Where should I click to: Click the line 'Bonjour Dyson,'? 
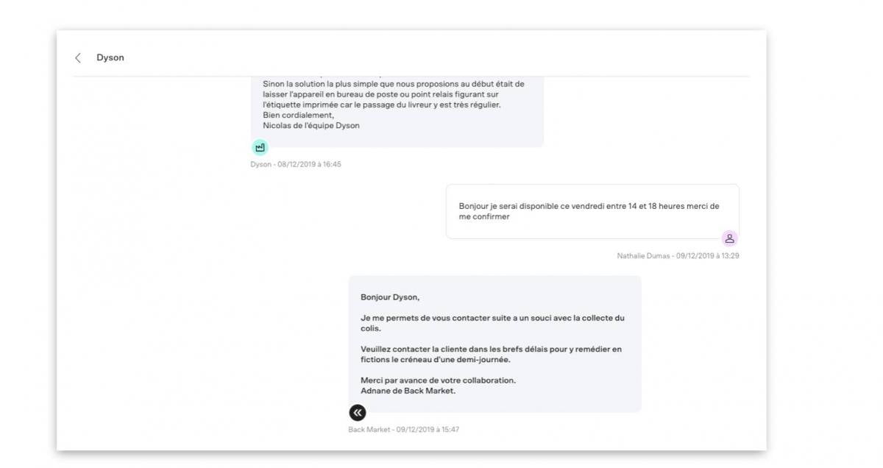coord(389,297)
